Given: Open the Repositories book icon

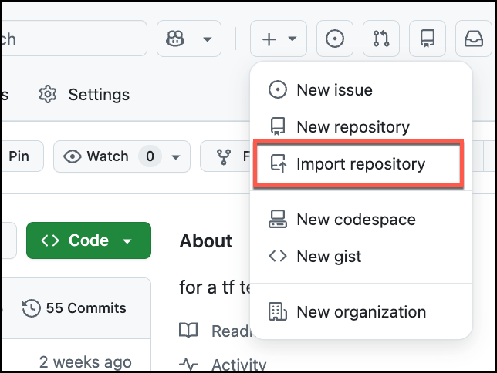Looking at the screenshot, I should pos(428,39).
